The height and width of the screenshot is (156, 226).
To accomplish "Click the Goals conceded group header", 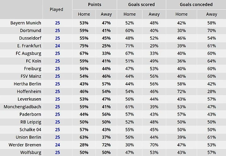I will tap(196, 5).
